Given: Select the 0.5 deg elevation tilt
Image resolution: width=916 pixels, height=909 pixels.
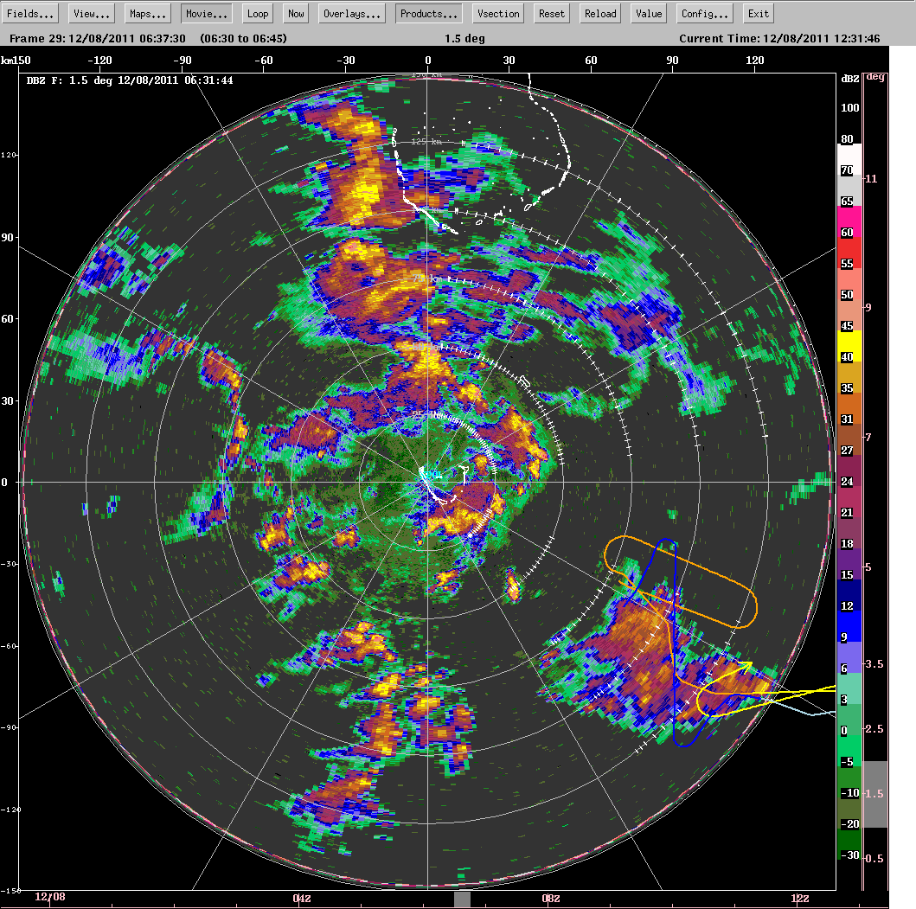Looking at the screenshot, I should (874, 858).
